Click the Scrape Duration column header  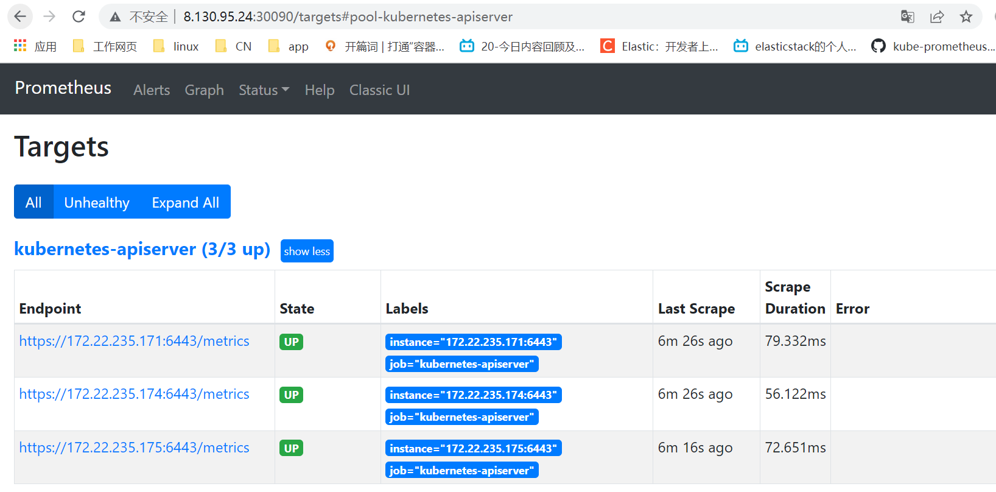point(795,298)
